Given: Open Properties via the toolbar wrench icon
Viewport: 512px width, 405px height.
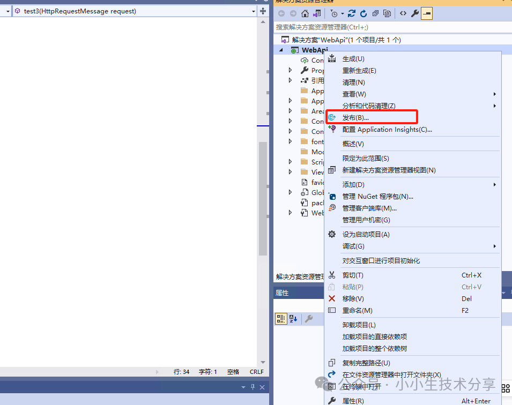Looking at the screenshot, I should pos(415,13).
